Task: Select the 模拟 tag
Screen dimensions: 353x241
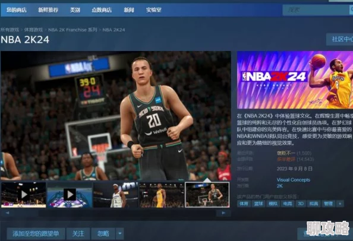Action: click(x=273, y=204)
